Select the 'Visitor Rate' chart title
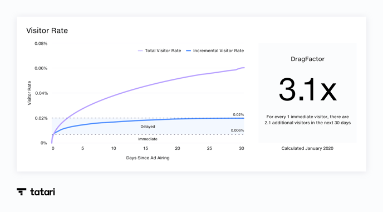The height and width of the screenshot is (212, 383). [47, 31]
